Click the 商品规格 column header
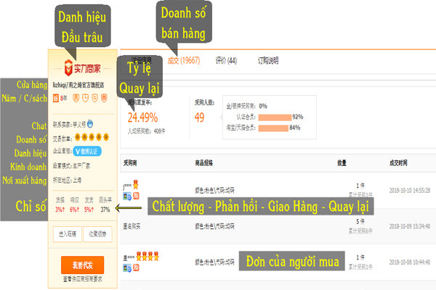Viewport: 436px width, 290px height. click(x=203, y=163)
